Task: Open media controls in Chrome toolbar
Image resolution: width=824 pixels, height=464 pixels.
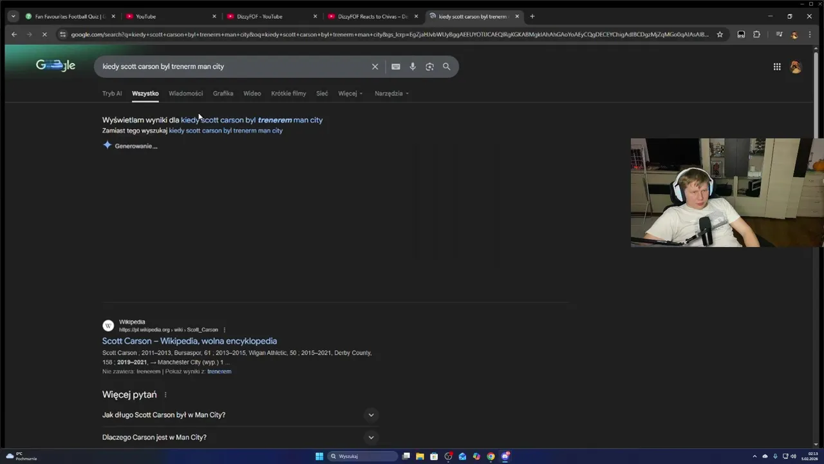Action: 779,34
